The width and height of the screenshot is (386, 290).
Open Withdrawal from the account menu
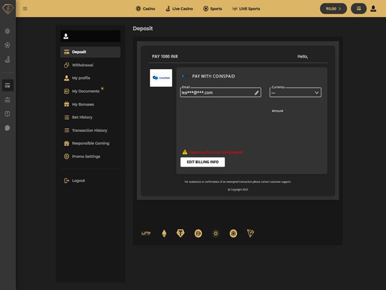click(82, 65)
